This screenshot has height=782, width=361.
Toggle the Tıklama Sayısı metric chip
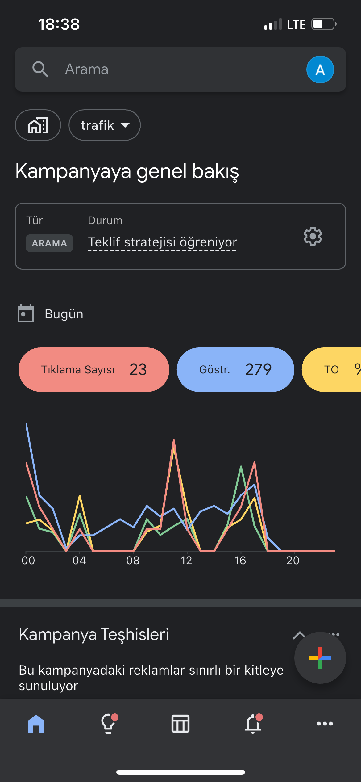[94, 370]
